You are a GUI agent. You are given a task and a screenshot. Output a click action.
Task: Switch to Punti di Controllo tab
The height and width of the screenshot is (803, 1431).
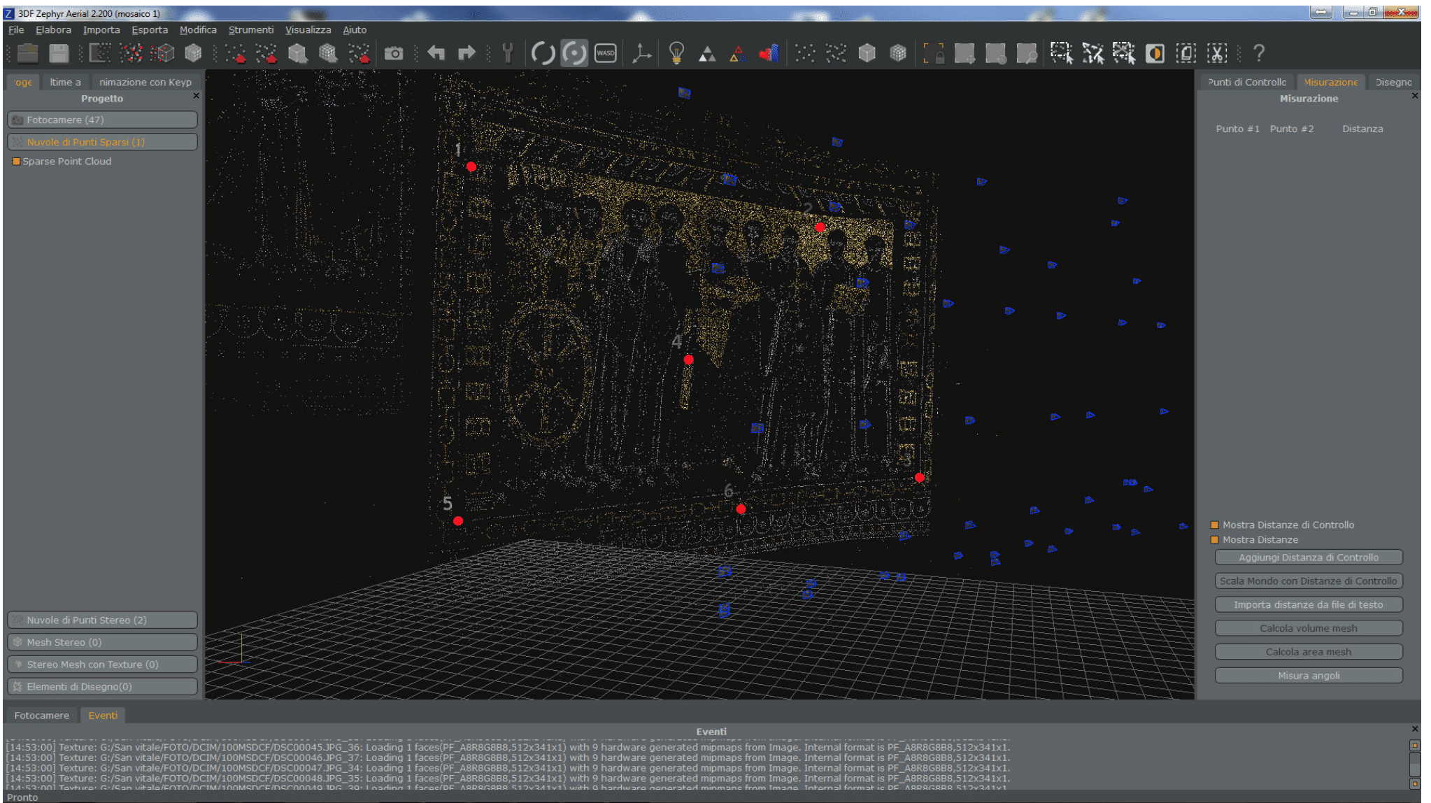[x=1246, y=82]
